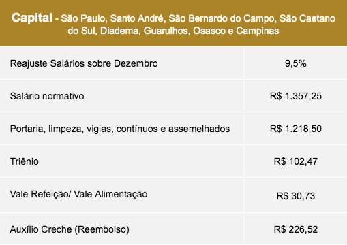Click the R$ 1.357,25 value
This screenshot has width=347, height=245.
point(296,96)
